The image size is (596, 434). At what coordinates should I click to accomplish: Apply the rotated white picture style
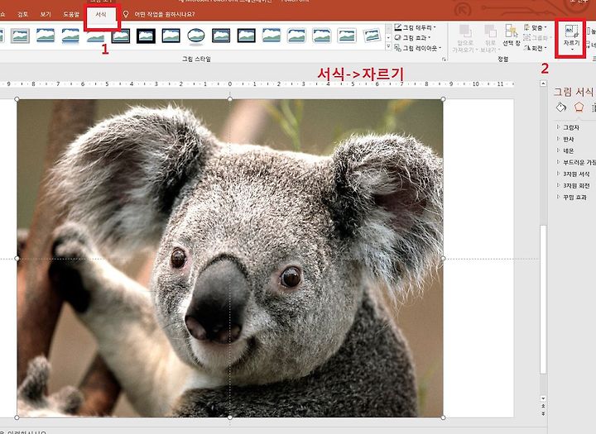[x=372, y=36]
